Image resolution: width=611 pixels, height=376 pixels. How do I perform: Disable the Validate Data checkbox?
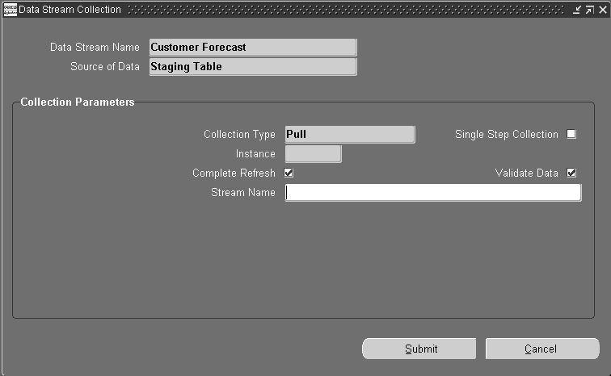coord(571,173)
